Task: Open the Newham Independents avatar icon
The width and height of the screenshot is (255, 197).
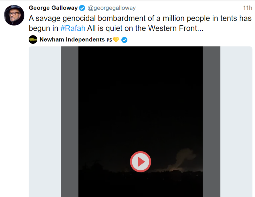Action: pyautogui.click(x=33, y=39)
